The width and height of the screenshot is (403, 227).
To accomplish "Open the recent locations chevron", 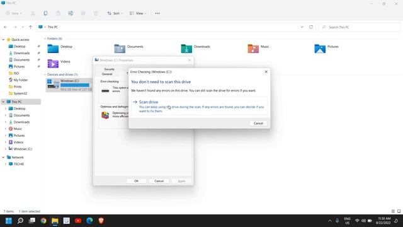I will [x=23, y=27].
